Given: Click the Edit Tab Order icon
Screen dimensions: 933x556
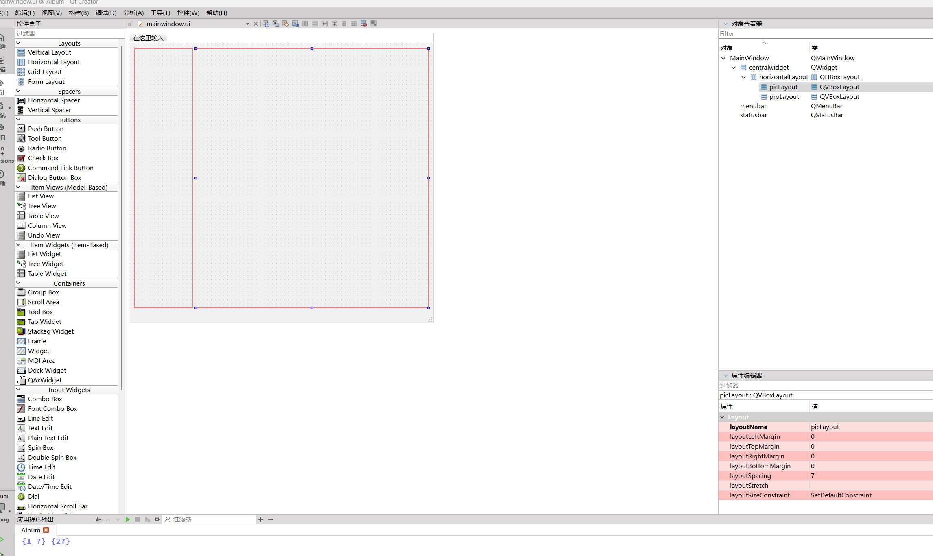Looking at the screenshot, I should (x=295, y=24).
